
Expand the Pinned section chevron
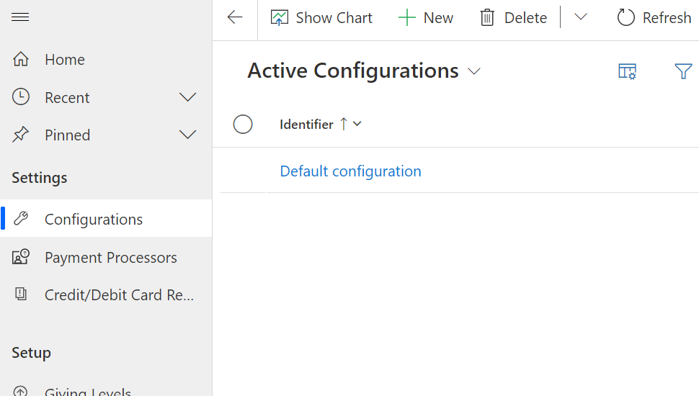coord(187,135)
